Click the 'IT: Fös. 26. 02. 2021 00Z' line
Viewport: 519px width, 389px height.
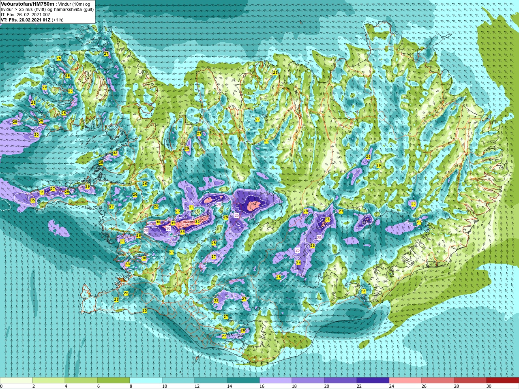click(26, 15)
